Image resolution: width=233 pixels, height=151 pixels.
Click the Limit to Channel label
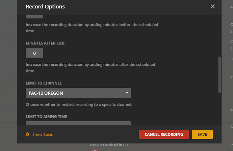coord(44,83)
